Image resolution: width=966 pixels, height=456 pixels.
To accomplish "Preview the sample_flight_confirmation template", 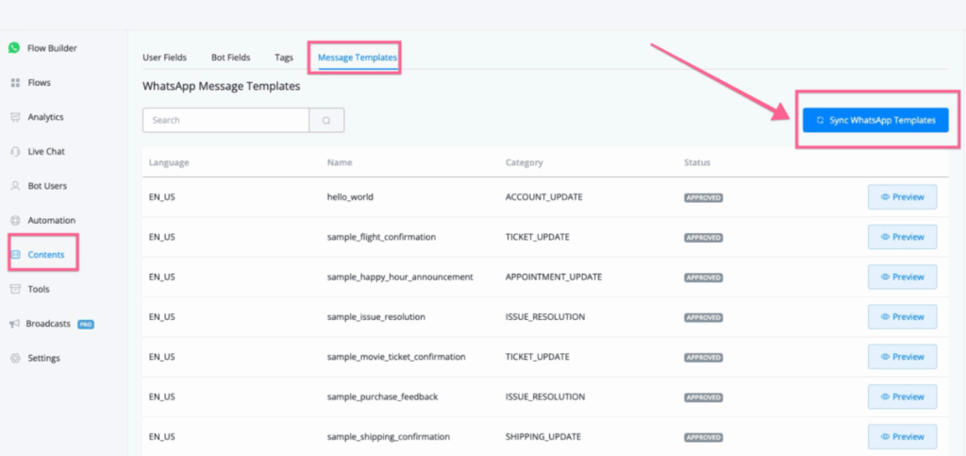I will [x=902, y=237].
